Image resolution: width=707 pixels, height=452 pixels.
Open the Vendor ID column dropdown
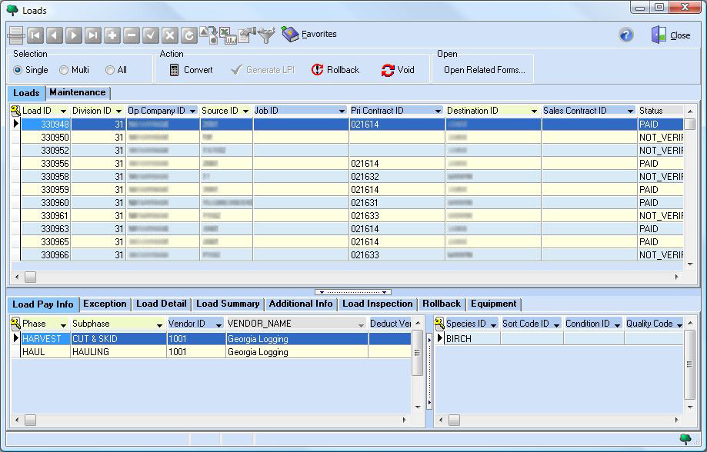(x=218, y=324)
